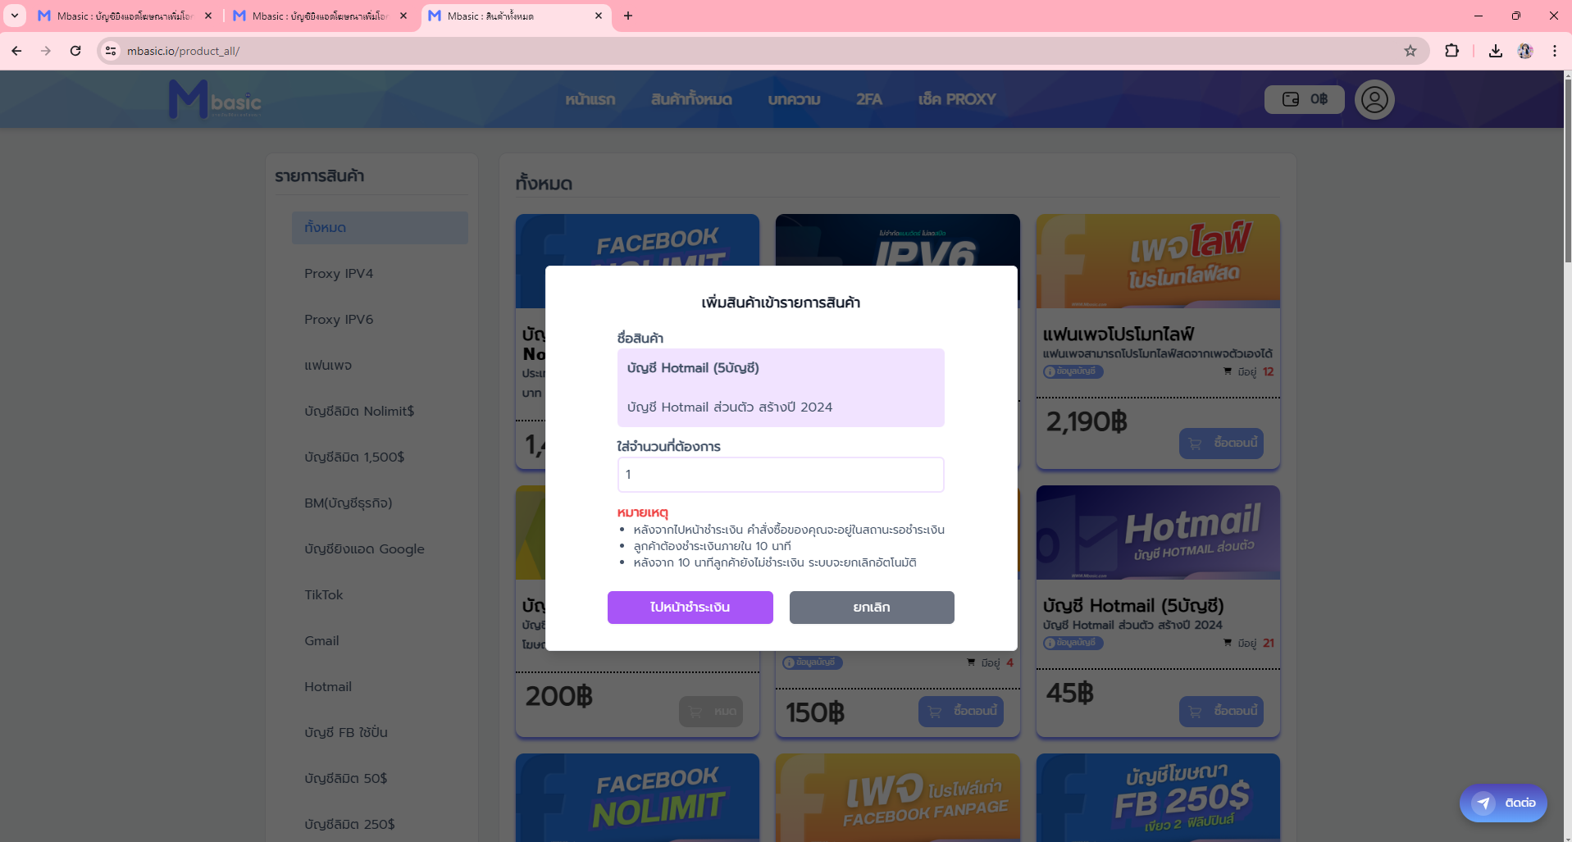Open สินค้าทั้งหมด nav item
This screenshot has width=1572, height=842.
691,99
